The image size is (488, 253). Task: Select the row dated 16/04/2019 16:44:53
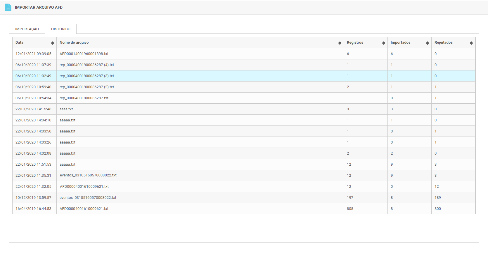33,209
